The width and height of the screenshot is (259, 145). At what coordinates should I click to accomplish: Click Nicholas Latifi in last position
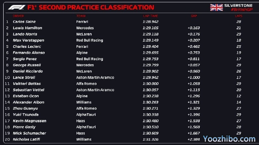(26, 139)
